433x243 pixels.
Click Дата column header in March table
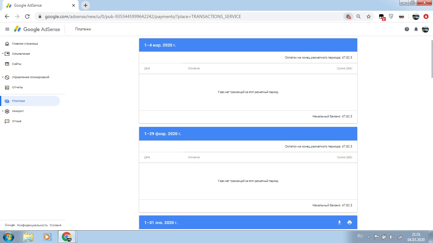coord(147,68)
